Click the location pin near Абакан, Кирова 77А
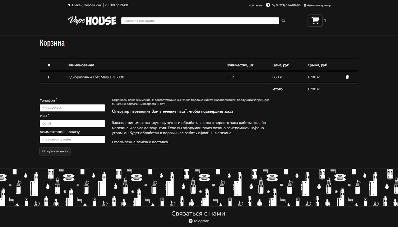 pos(69,5)
